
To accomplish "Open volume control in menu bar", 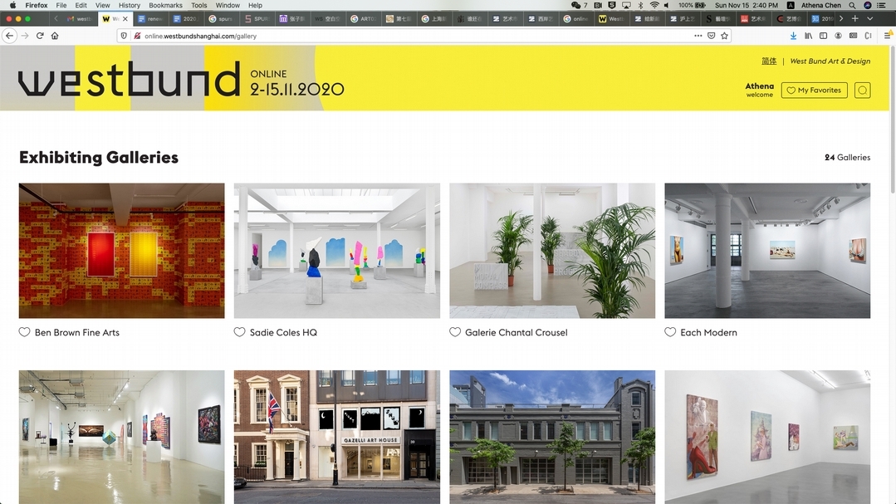I will pyautogui.click(x=667, y=5).
